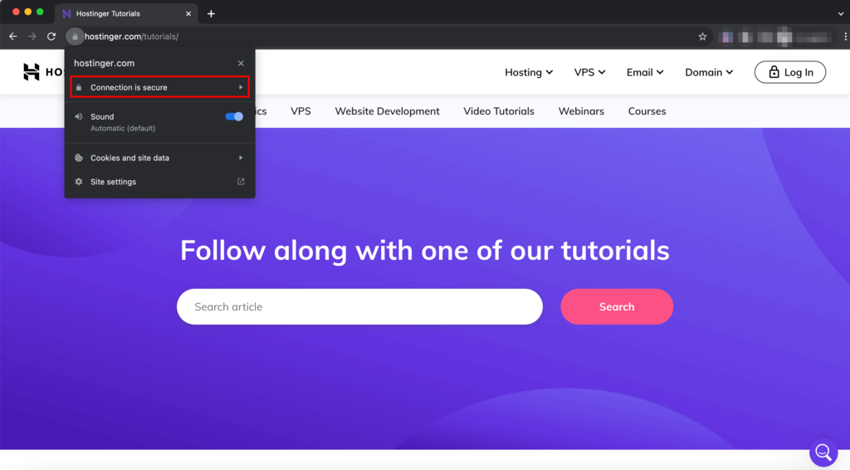Click the blurred browser profile area
The height and width of the screenshot is (470, 850).
(776, 37)
